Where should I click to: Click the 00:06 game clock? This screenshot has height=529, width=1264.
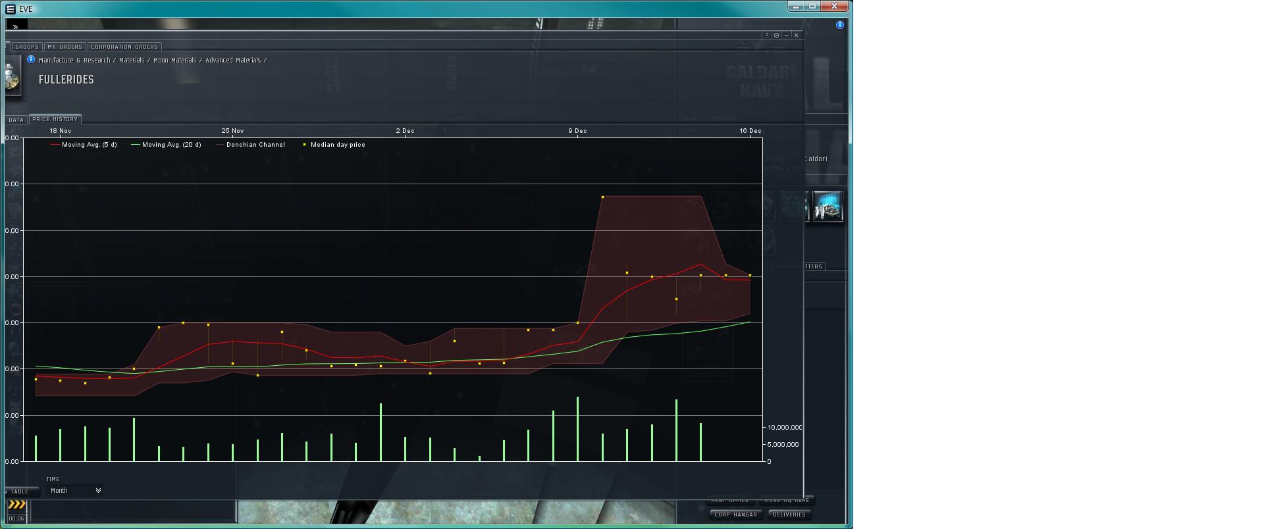(x=16, y=518)
